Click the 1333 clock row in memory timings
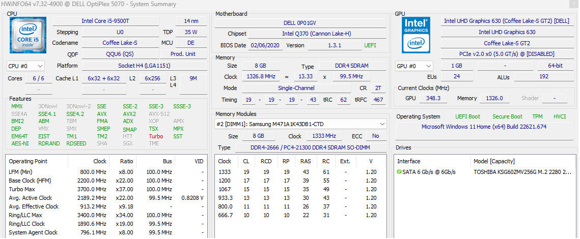 pos(301,172)
